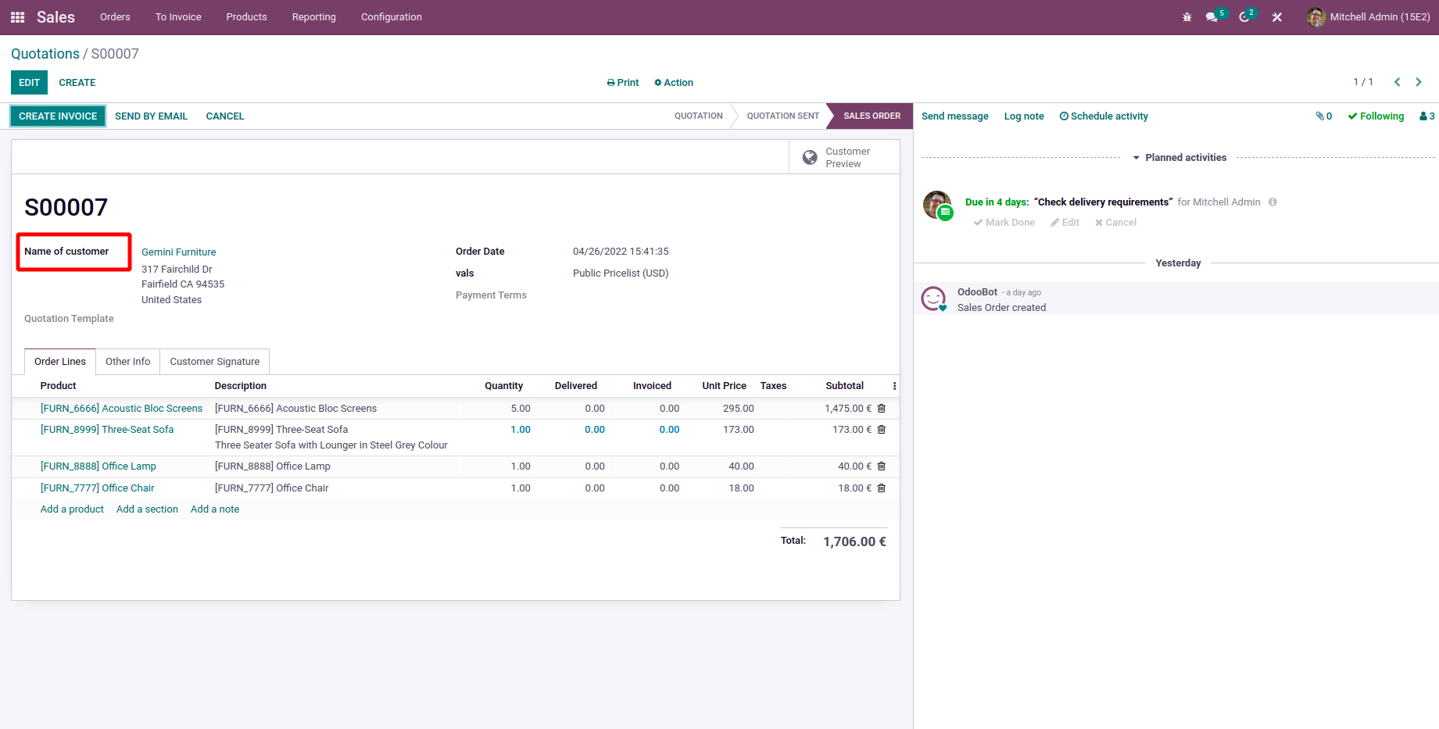
Task: Click the Create Invoice button
Action: [x=58, y=116]
